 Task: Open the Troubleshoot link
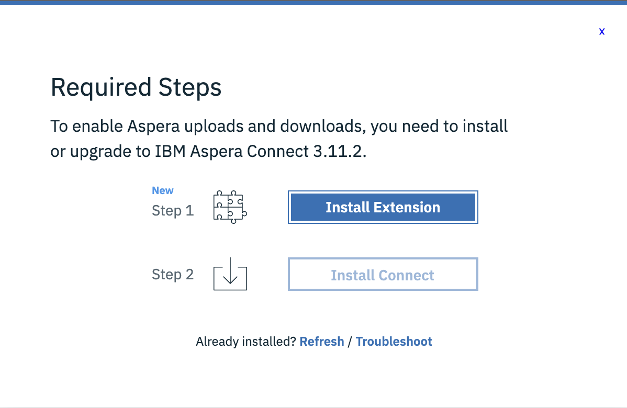click(x=394, y=341)
